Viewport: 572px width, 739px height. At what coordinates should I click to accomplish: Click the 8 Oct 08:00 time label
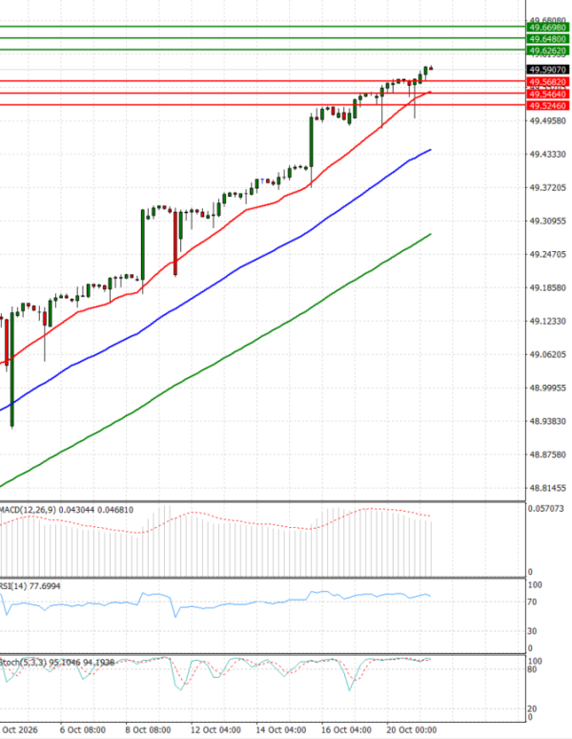pos(148,729)
